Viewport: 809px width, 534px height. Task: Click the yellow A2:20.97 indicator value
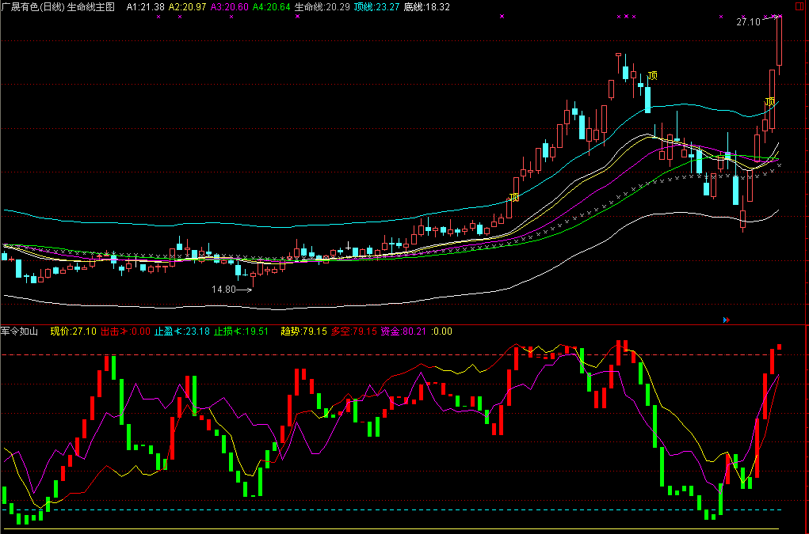point(187,6)
